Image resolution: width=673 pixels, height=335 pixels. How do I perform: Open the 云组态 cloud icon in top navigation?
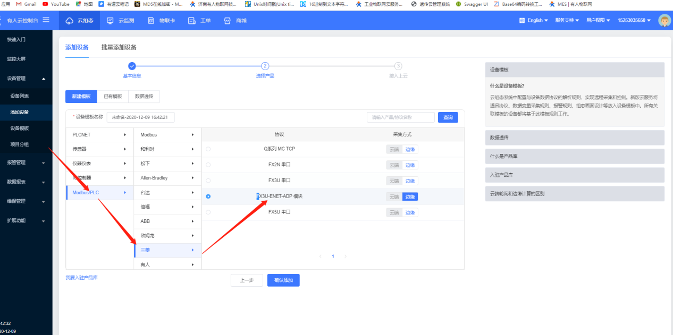click(x=69, y=21)
